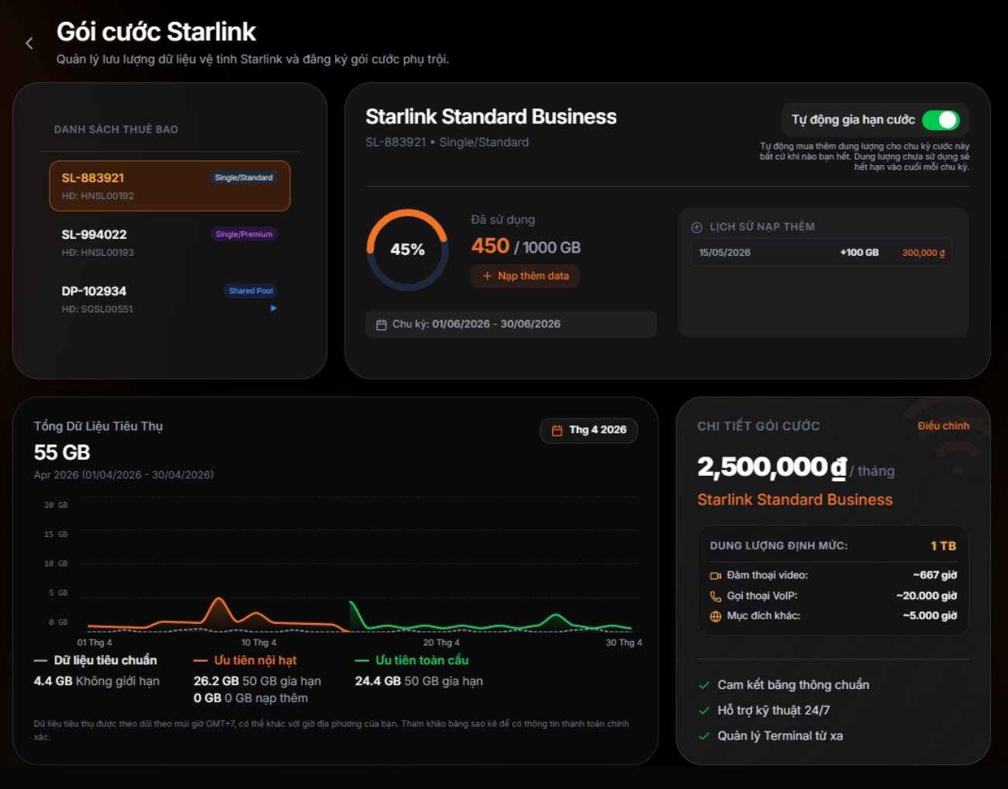The image size is (1008, 789).
Task: Expand the blue arrow under Shared Pool
Action: [274, 308]
